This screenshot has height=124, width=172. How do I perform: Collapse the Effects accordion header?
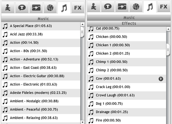tap(129, 24)
